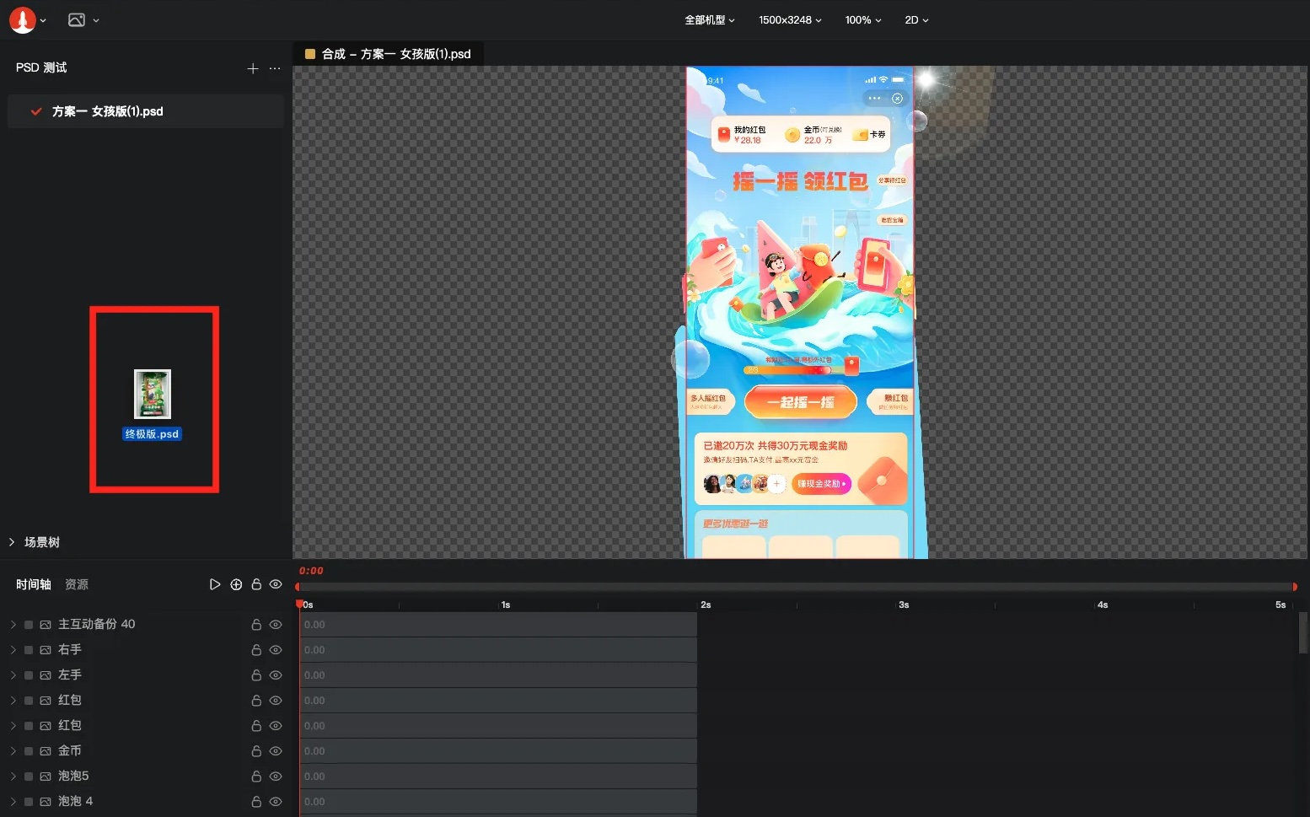Expand the 主互动备份 40 layer row
Image resolution: width=1310 pixels, height=817 pixels.
pos(13,625)
